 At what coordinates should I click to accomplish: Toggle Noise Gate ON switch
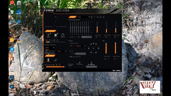coord(105,59)
